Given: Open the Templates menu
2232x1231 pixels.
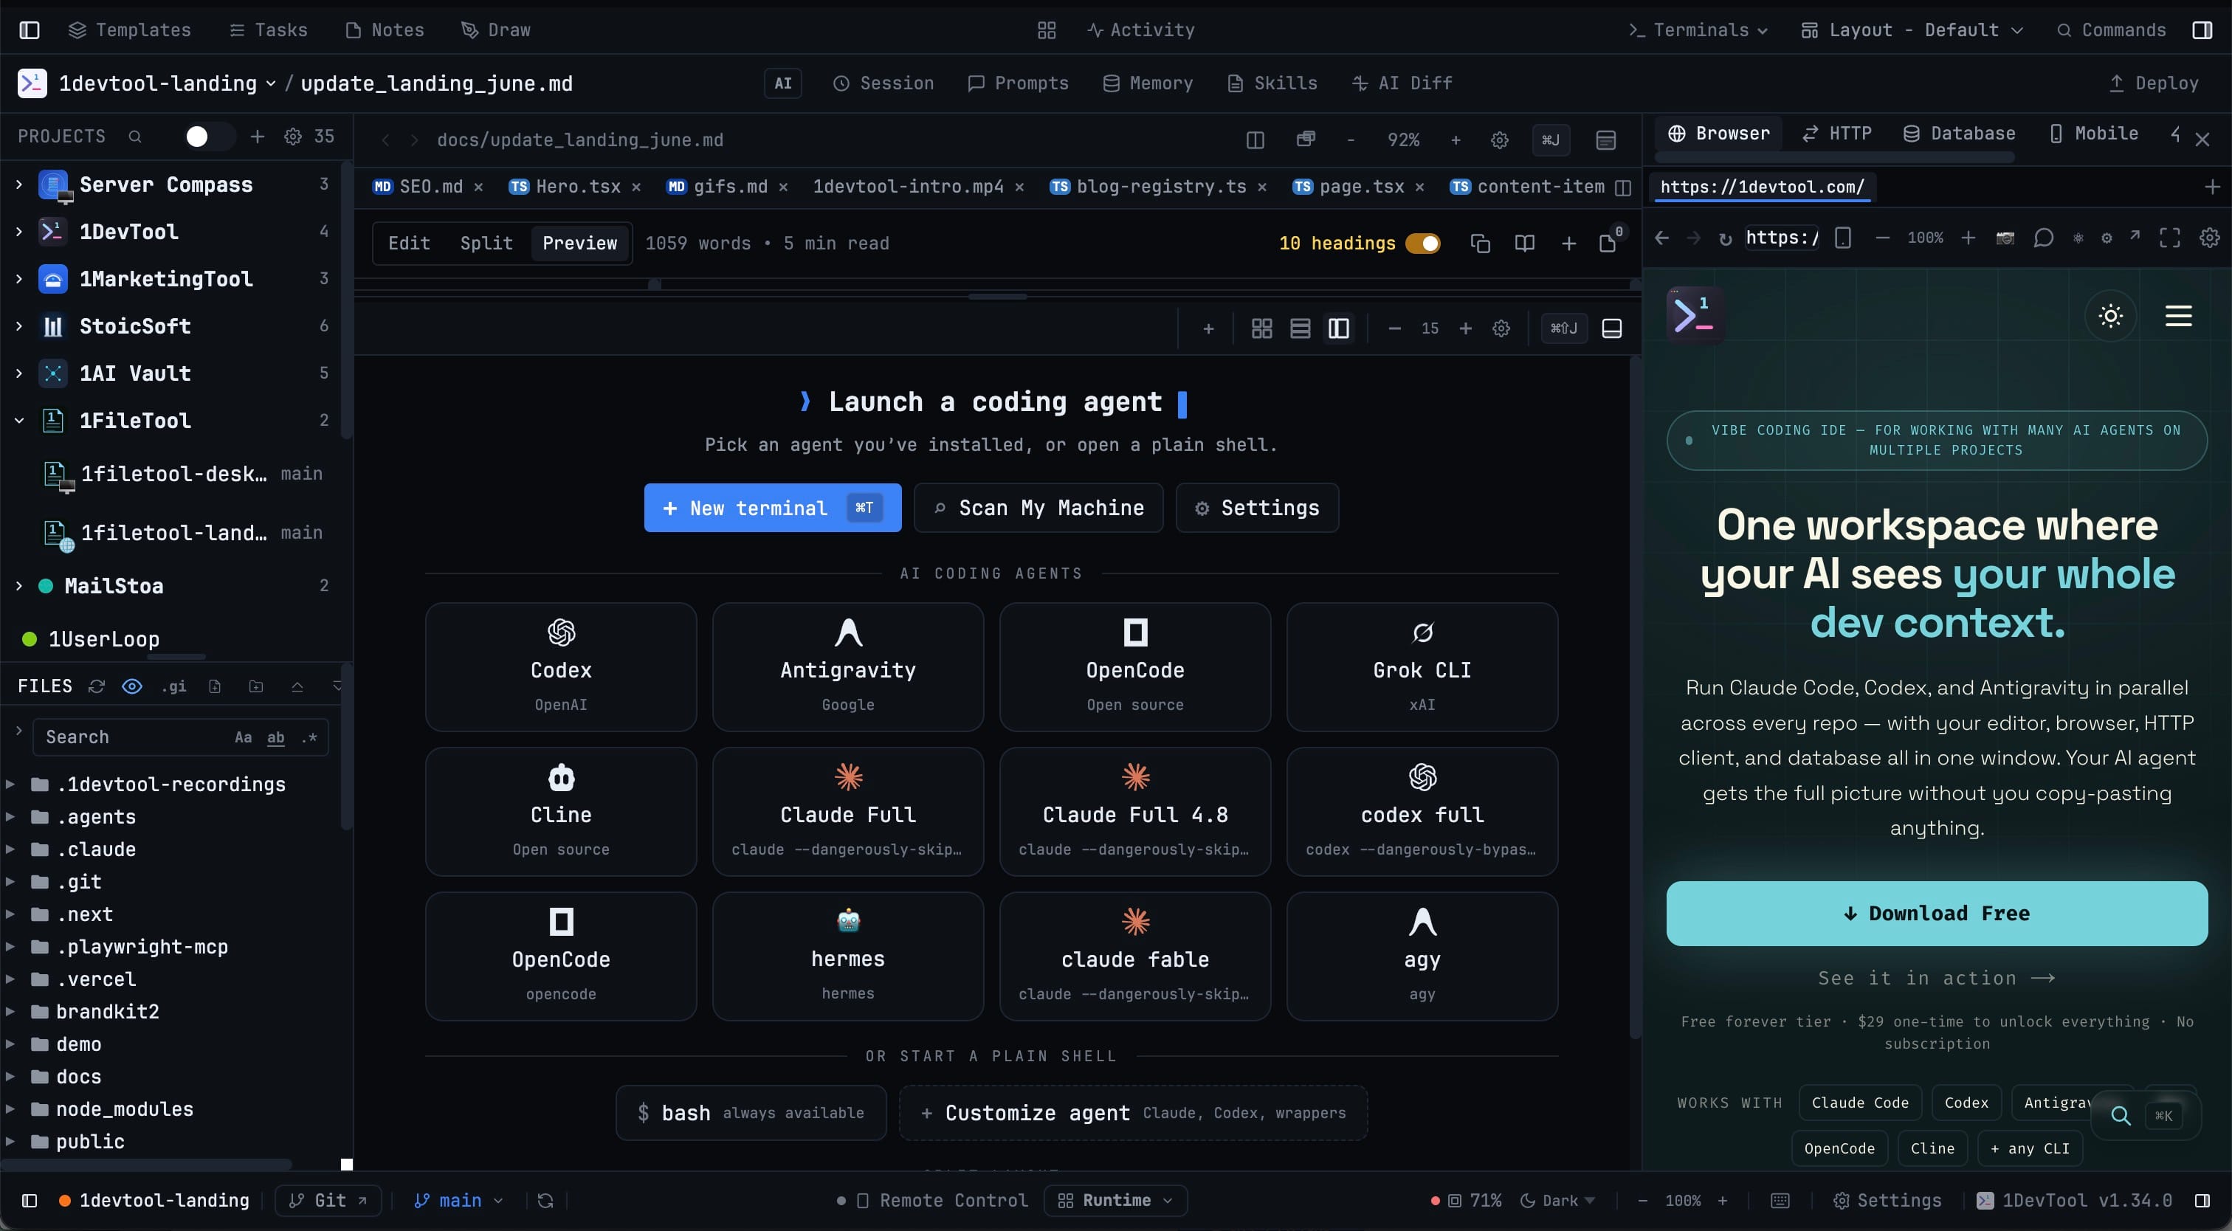Looking at the screenshot, I should click(x=130, y=30).
